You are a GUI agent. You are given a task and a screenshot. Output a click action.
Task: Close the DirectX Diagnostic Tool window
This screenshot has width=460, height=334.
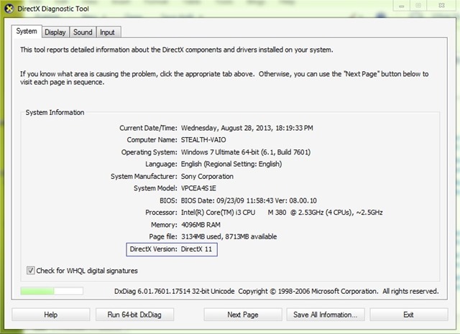coord(441,6)
